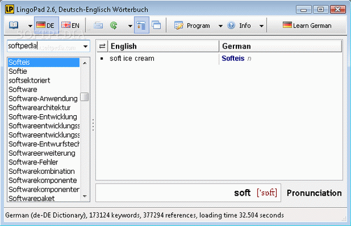Open the search history dropdown arrow
This screenshot has height=226, width=351.
click(85, 46)
